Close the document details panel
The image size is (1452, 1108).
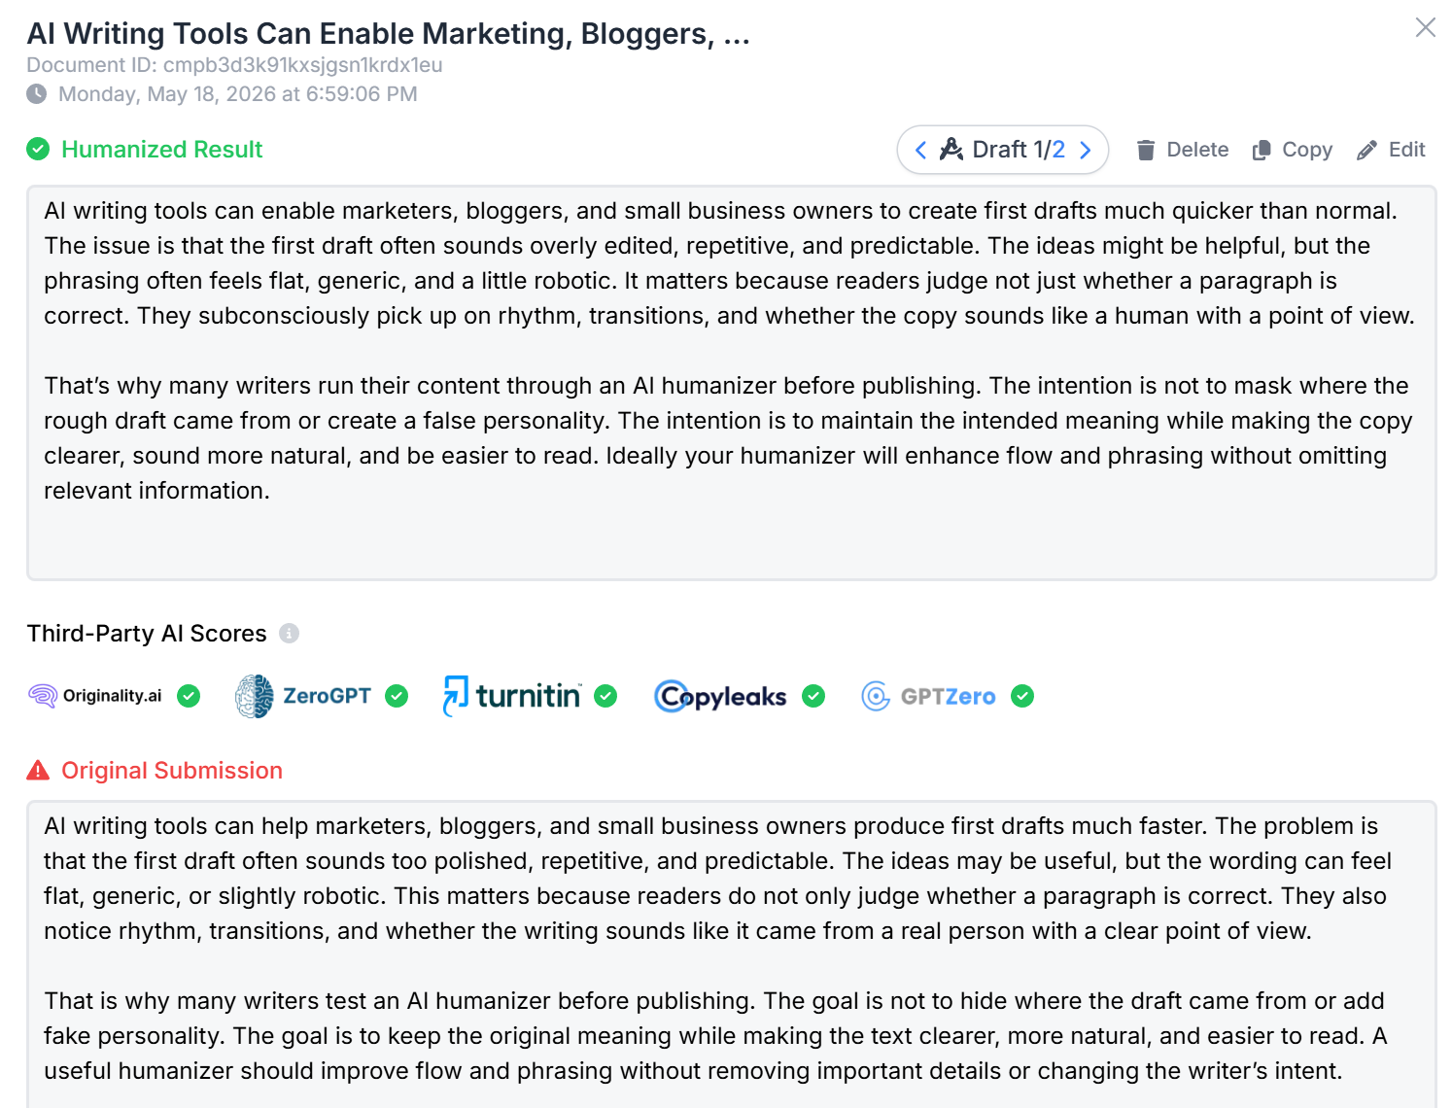1425,27
